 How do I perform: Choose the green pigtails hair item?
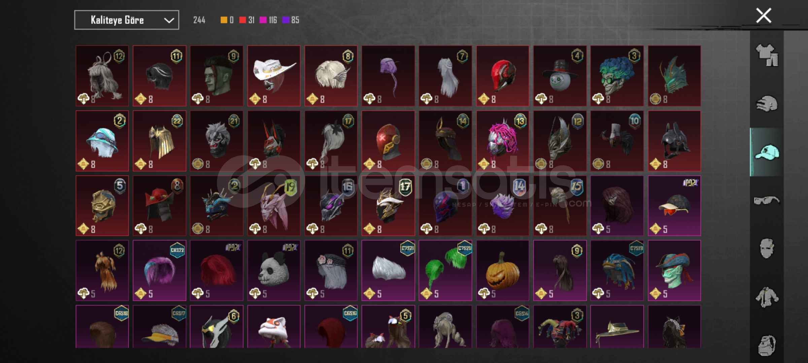point(445,271)
